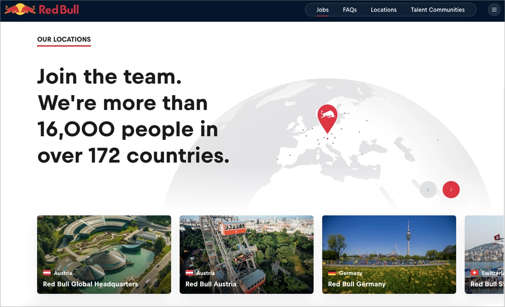
Task: Select Locations in the navigation bar
Action: [x=383, y=9]
